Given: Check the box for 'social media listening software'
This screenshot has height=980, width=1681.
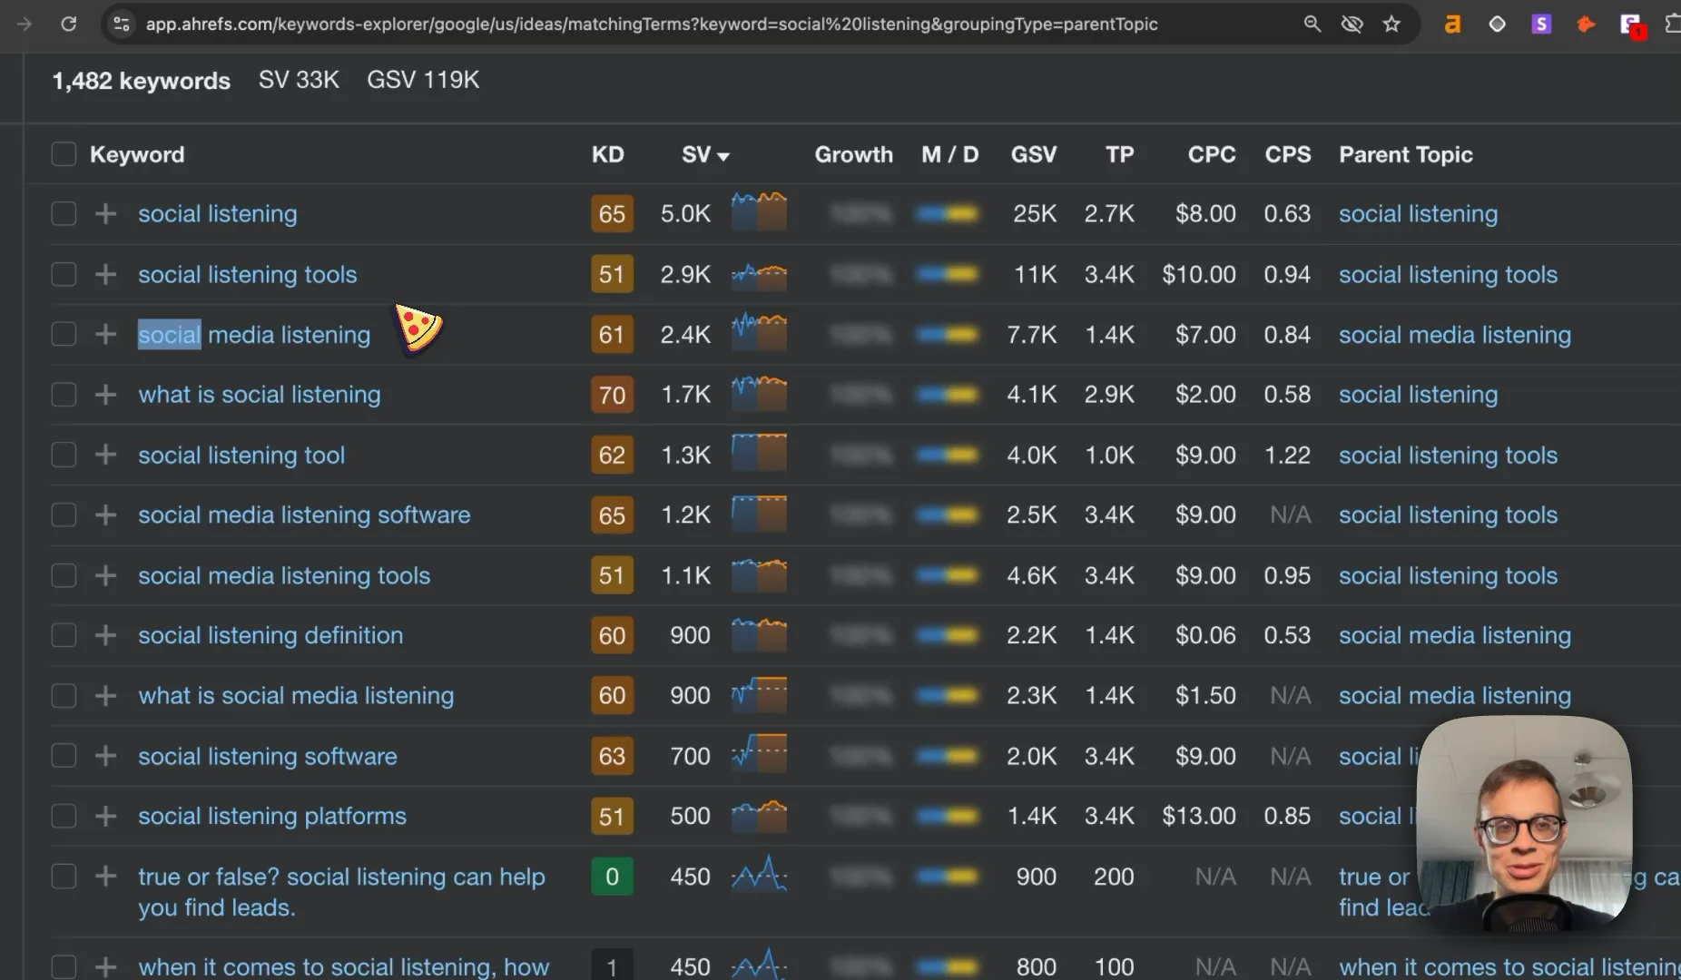Looking at the screenshot, I should pyautogui.click(x=64, y=515).
